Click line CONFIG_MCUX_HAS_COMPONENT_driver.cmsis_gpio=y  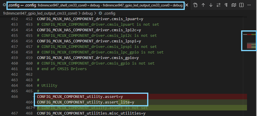(88, 58)
